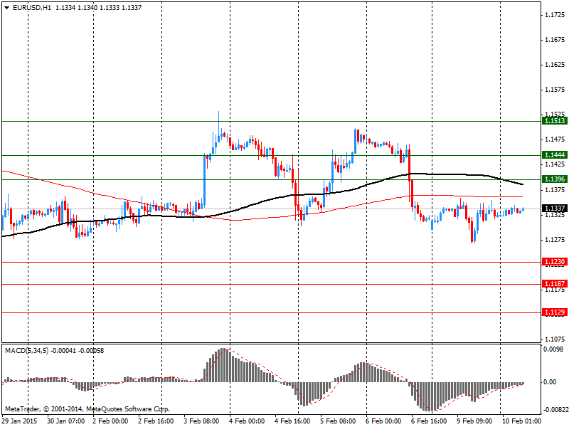Image resolution: width=569 pixels, height=427 pixels.
Task: Click the 1.1075 price scale value
Action: click(555, 339)
